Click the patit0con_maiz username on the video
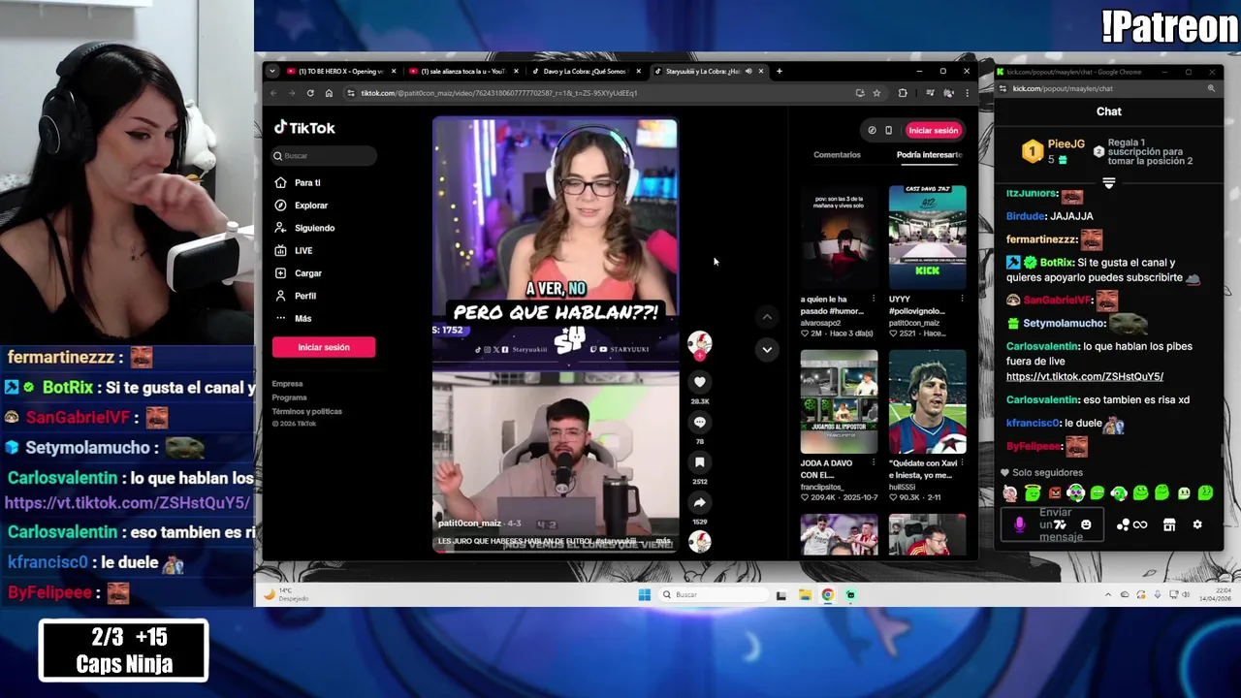Viewport: 1241px width, 698px height. 469,523
